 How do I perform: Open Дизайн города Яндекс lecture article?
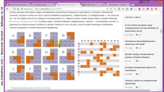[x=139, y=56]
